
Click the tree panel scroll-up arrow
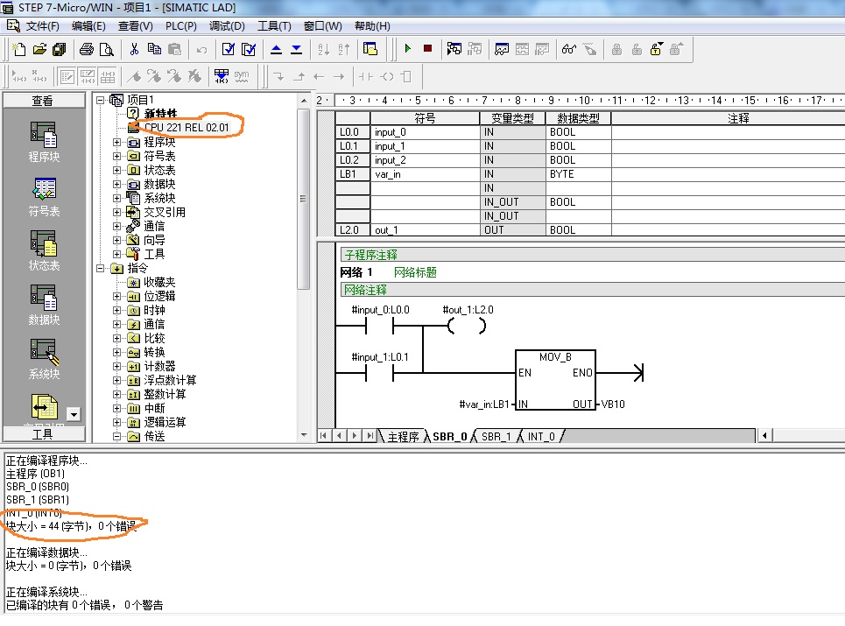304,101
